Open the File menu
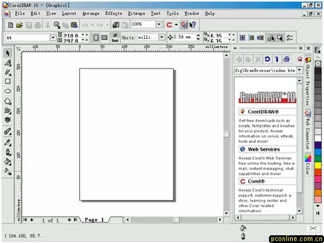Viewport: 324px width, 243px height. (x=19, y=14)
